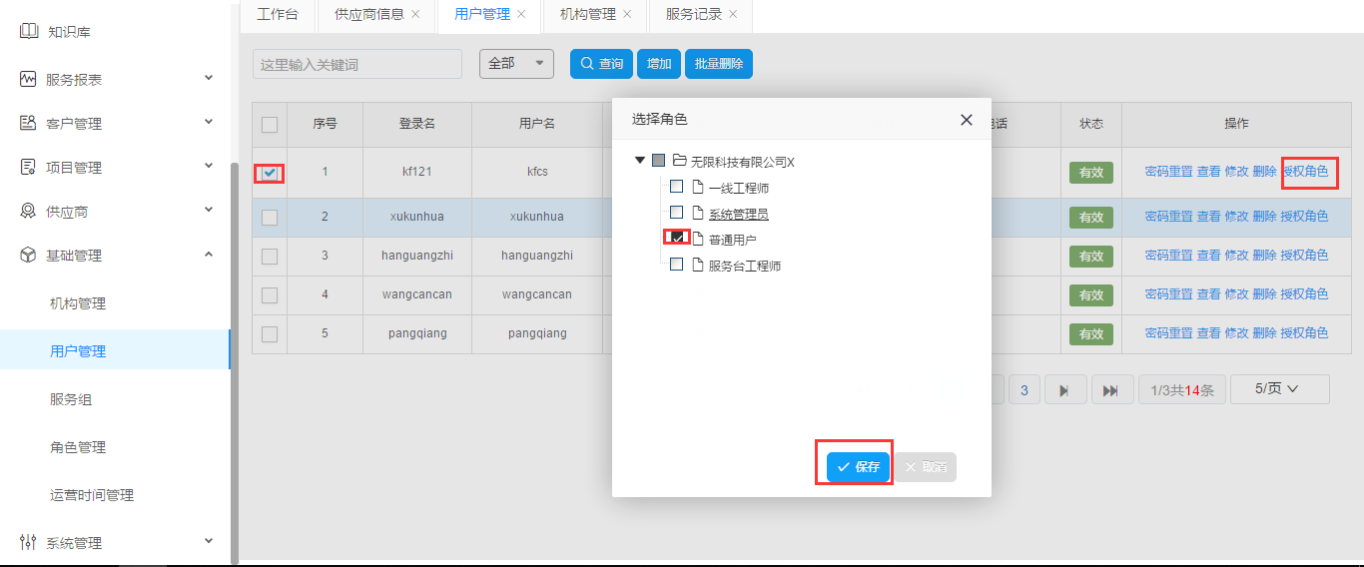Image resolution: width=1364 pixels, height=567 pixels.
Task: Jump to last page with double-arrow icon
Action: [x=1110, y=390]
